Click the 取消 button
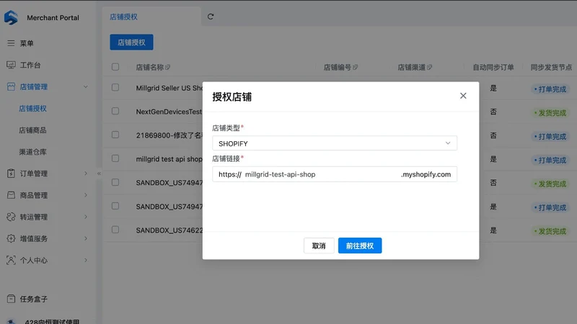The image size is (577, 324). point(319,246)
